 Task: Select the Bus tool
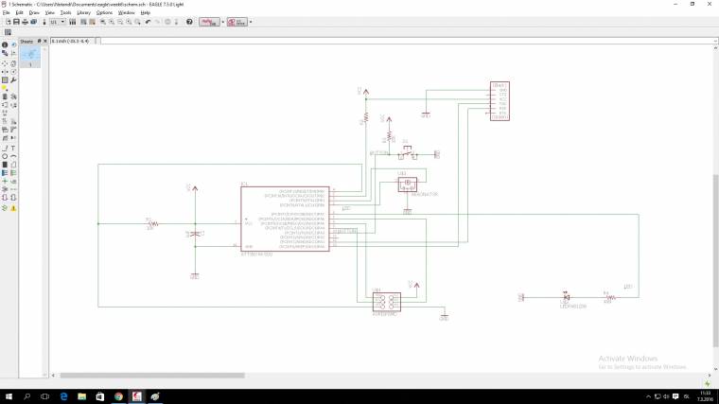point(5,173)
